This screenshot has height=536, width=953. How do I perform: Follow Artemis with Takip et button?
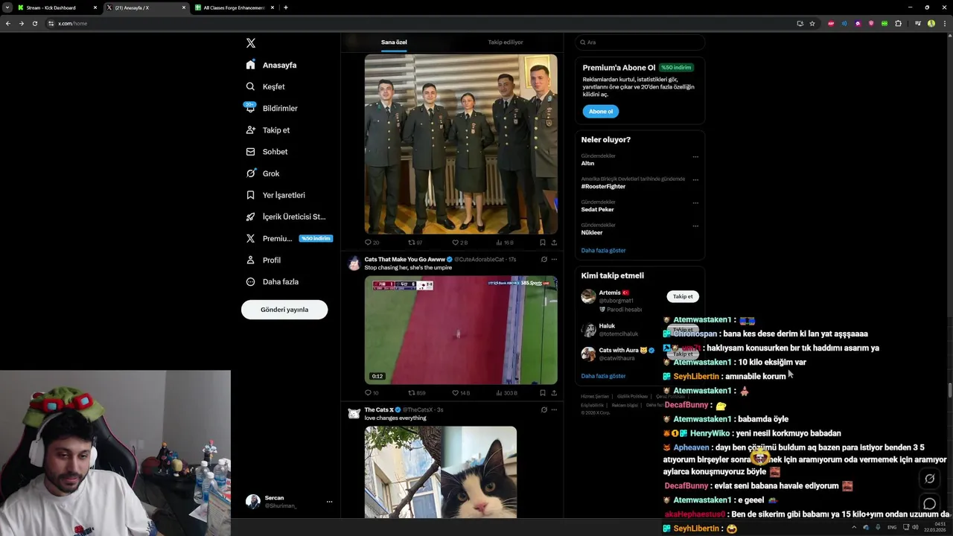click(683, 296)
